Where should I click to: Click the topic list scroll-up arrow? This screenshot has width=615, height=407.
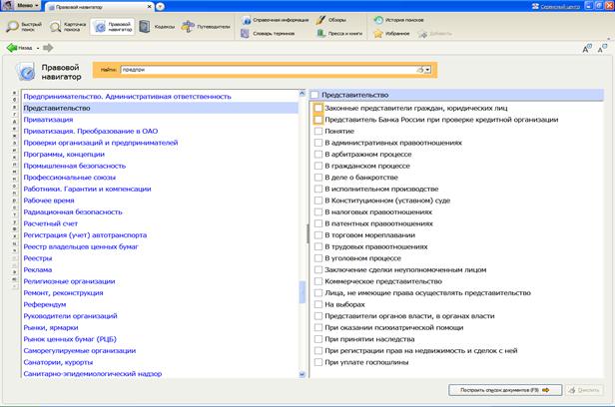point(302,93)
